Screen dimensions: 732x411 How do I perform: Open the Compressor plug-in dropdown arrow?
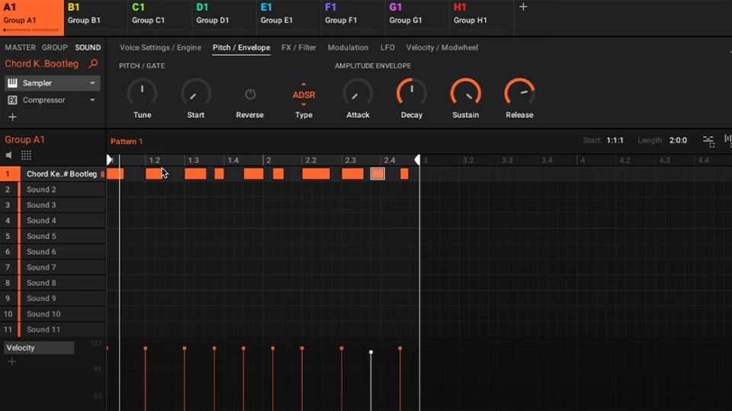click(x=92, y=100)
